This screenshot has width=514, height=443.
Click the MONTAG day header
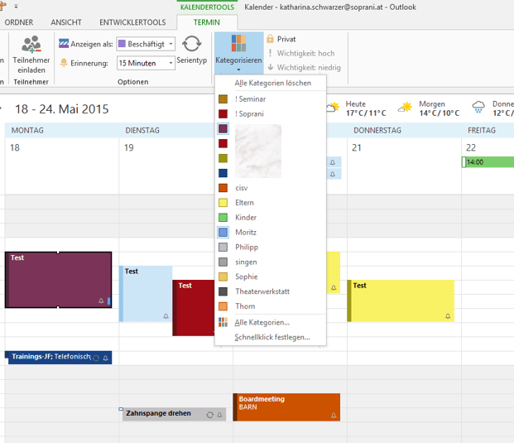tap(27, 131)
